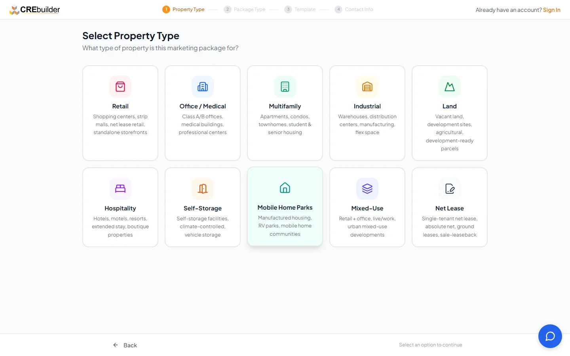570x356 pixels.
Task: Click the Industrial warehouse icon
Action: 367,87
